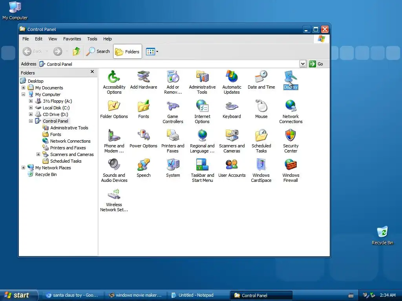The image size is (402, 301).
Task: Open the View menu
Action: tap(53, 39)
